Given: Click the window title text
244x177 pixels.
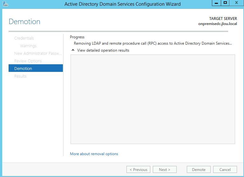Looking at the screenshot, I should pyautogui.click(x=122, y=4).
